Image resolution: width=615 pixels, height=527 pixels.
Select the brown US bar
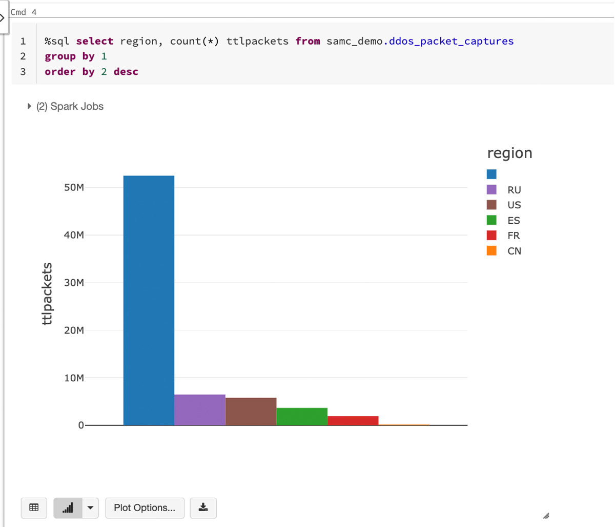251,411
